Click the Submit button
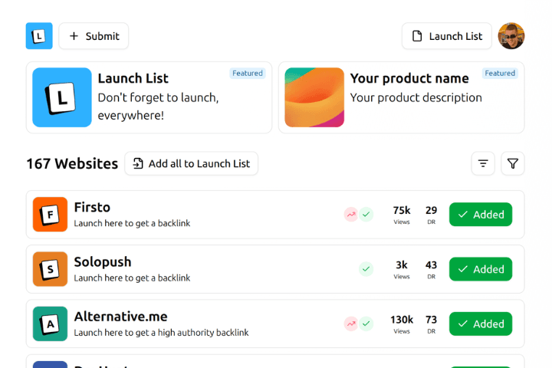This screenshot has width=552, height=368. pyautogui.click(x=94, y=36)
